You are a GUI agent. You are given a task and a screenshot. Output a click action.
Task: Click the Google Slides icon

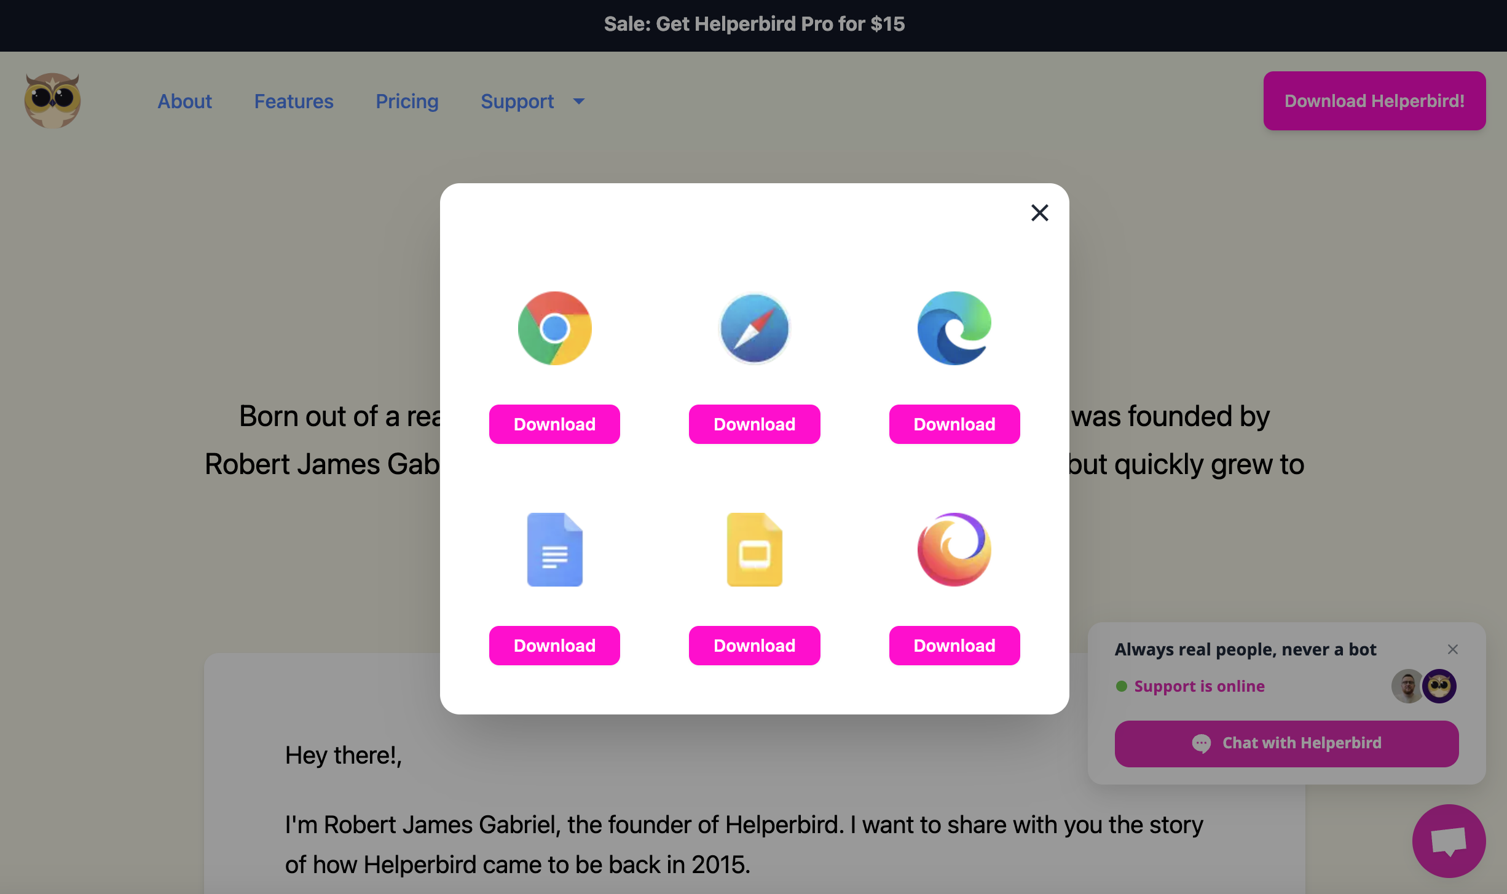coord(754,550)
